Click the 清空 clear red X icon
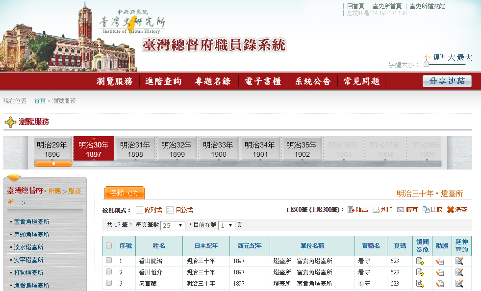This screenshot has width=481, height=291. [450, 210]
